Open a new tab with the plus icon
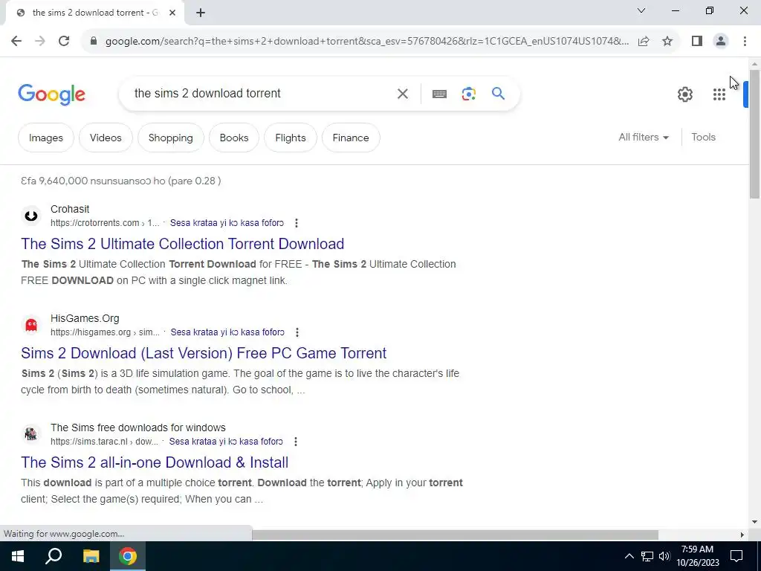 [201, 13]
